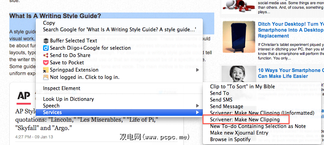Choose Copy from the context menu

[x=119, y=23]
